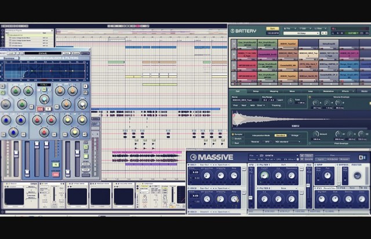371x239 pixels.
Task: Click the Battery logo icon
Action: 233,31
